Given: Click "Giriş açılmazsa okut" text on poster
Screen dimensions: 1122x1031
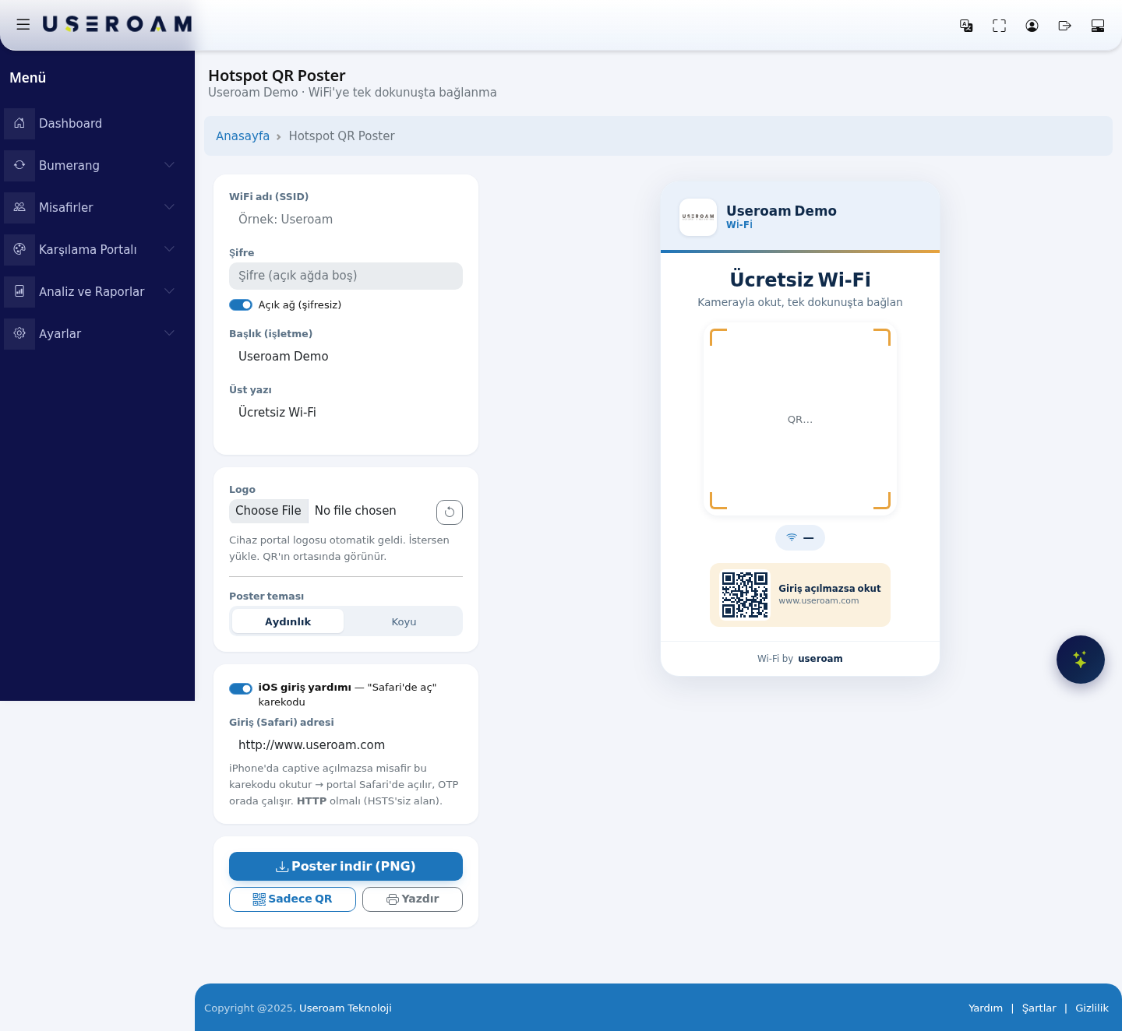Looking at the screenshot, I should click(830, 588).
